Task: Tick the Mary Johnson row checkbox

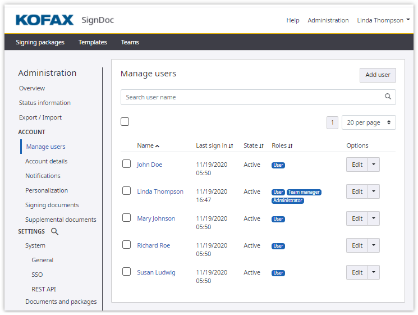Action: 126,218
